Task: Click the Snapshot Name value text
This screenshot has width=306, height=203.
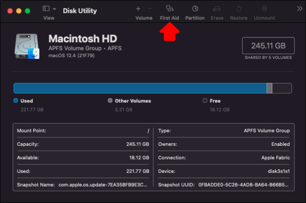Action: click(103, 184)
